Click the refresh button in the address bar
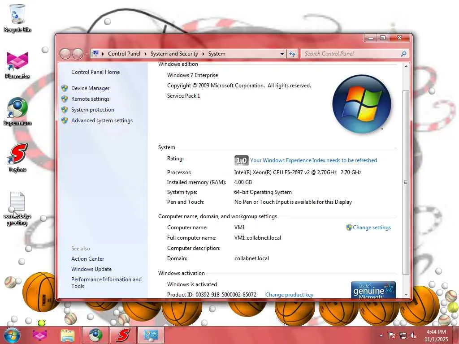Viewport: 459px width, 344px height. tap(292, 54)
